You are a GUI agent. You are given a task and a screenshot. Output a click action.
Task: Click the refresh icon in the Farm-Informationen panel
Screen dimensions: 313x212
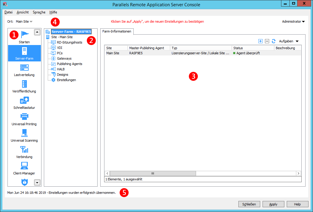274,41
